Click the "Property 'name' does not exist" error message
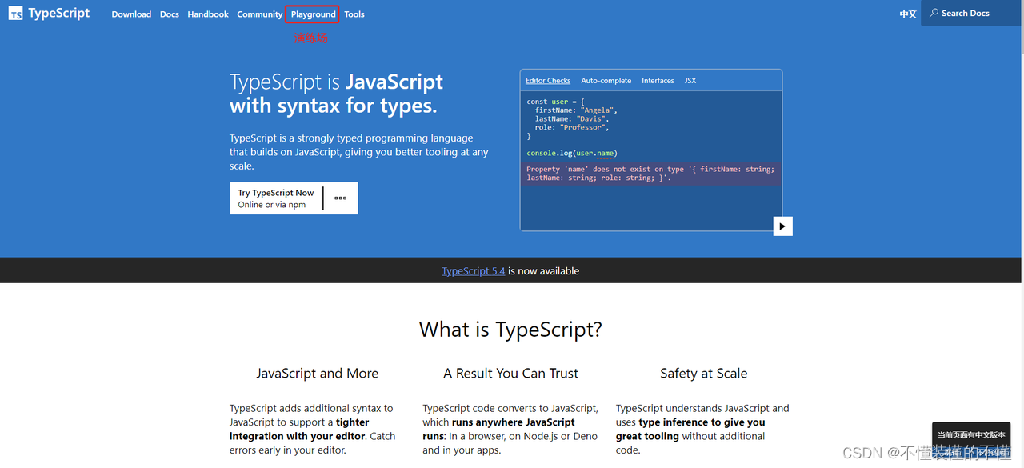Screen dimensions: 1024x468 (x=650, y=174)
